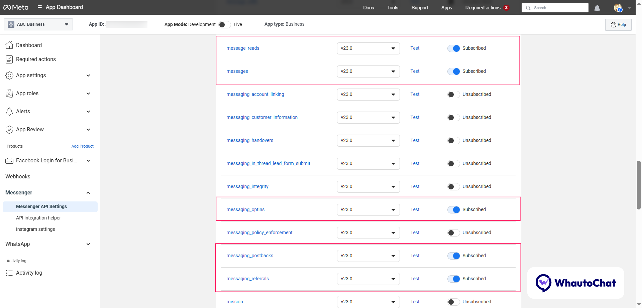Image resolution: width=642 pixels, height=308 pixels.
Task: Click the App Review checkmark icon
Action: (9, 129)
